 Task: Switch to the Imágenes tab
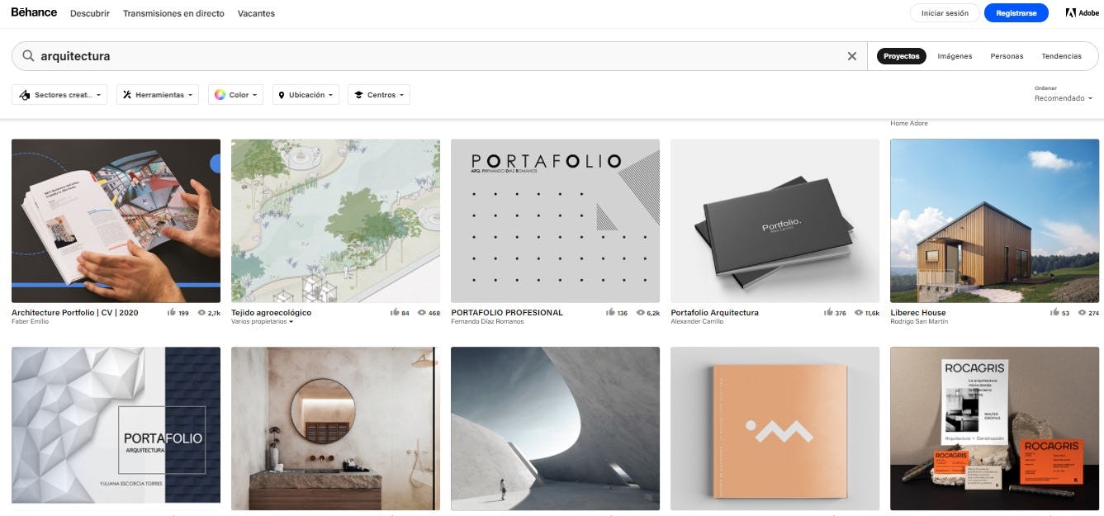click(x=954, y=55)
